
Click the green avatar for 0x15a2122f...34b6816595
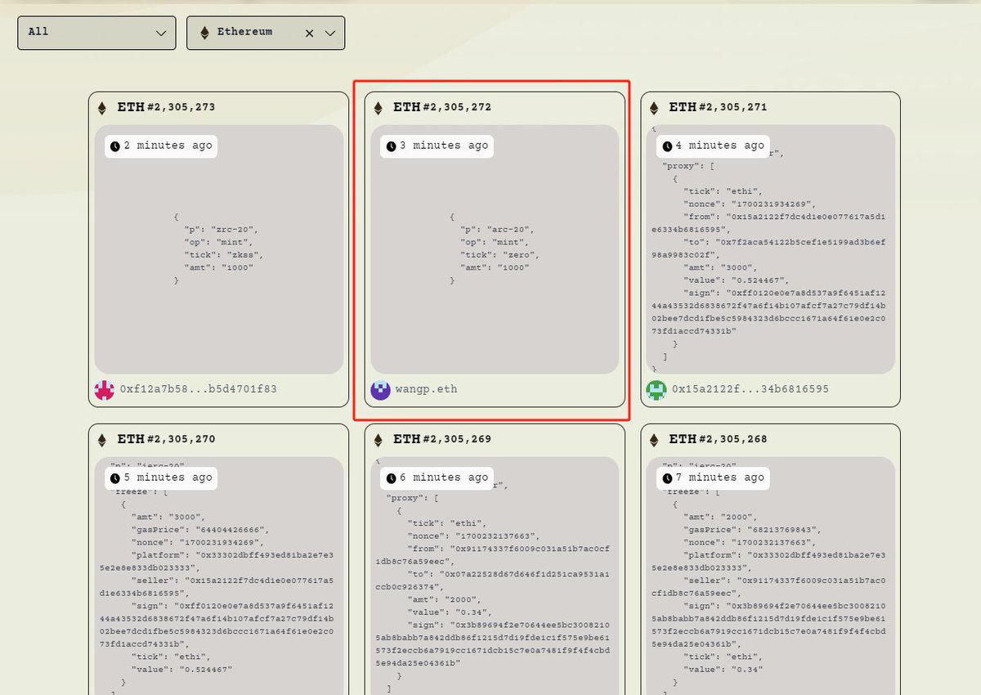tap(656, 390)
